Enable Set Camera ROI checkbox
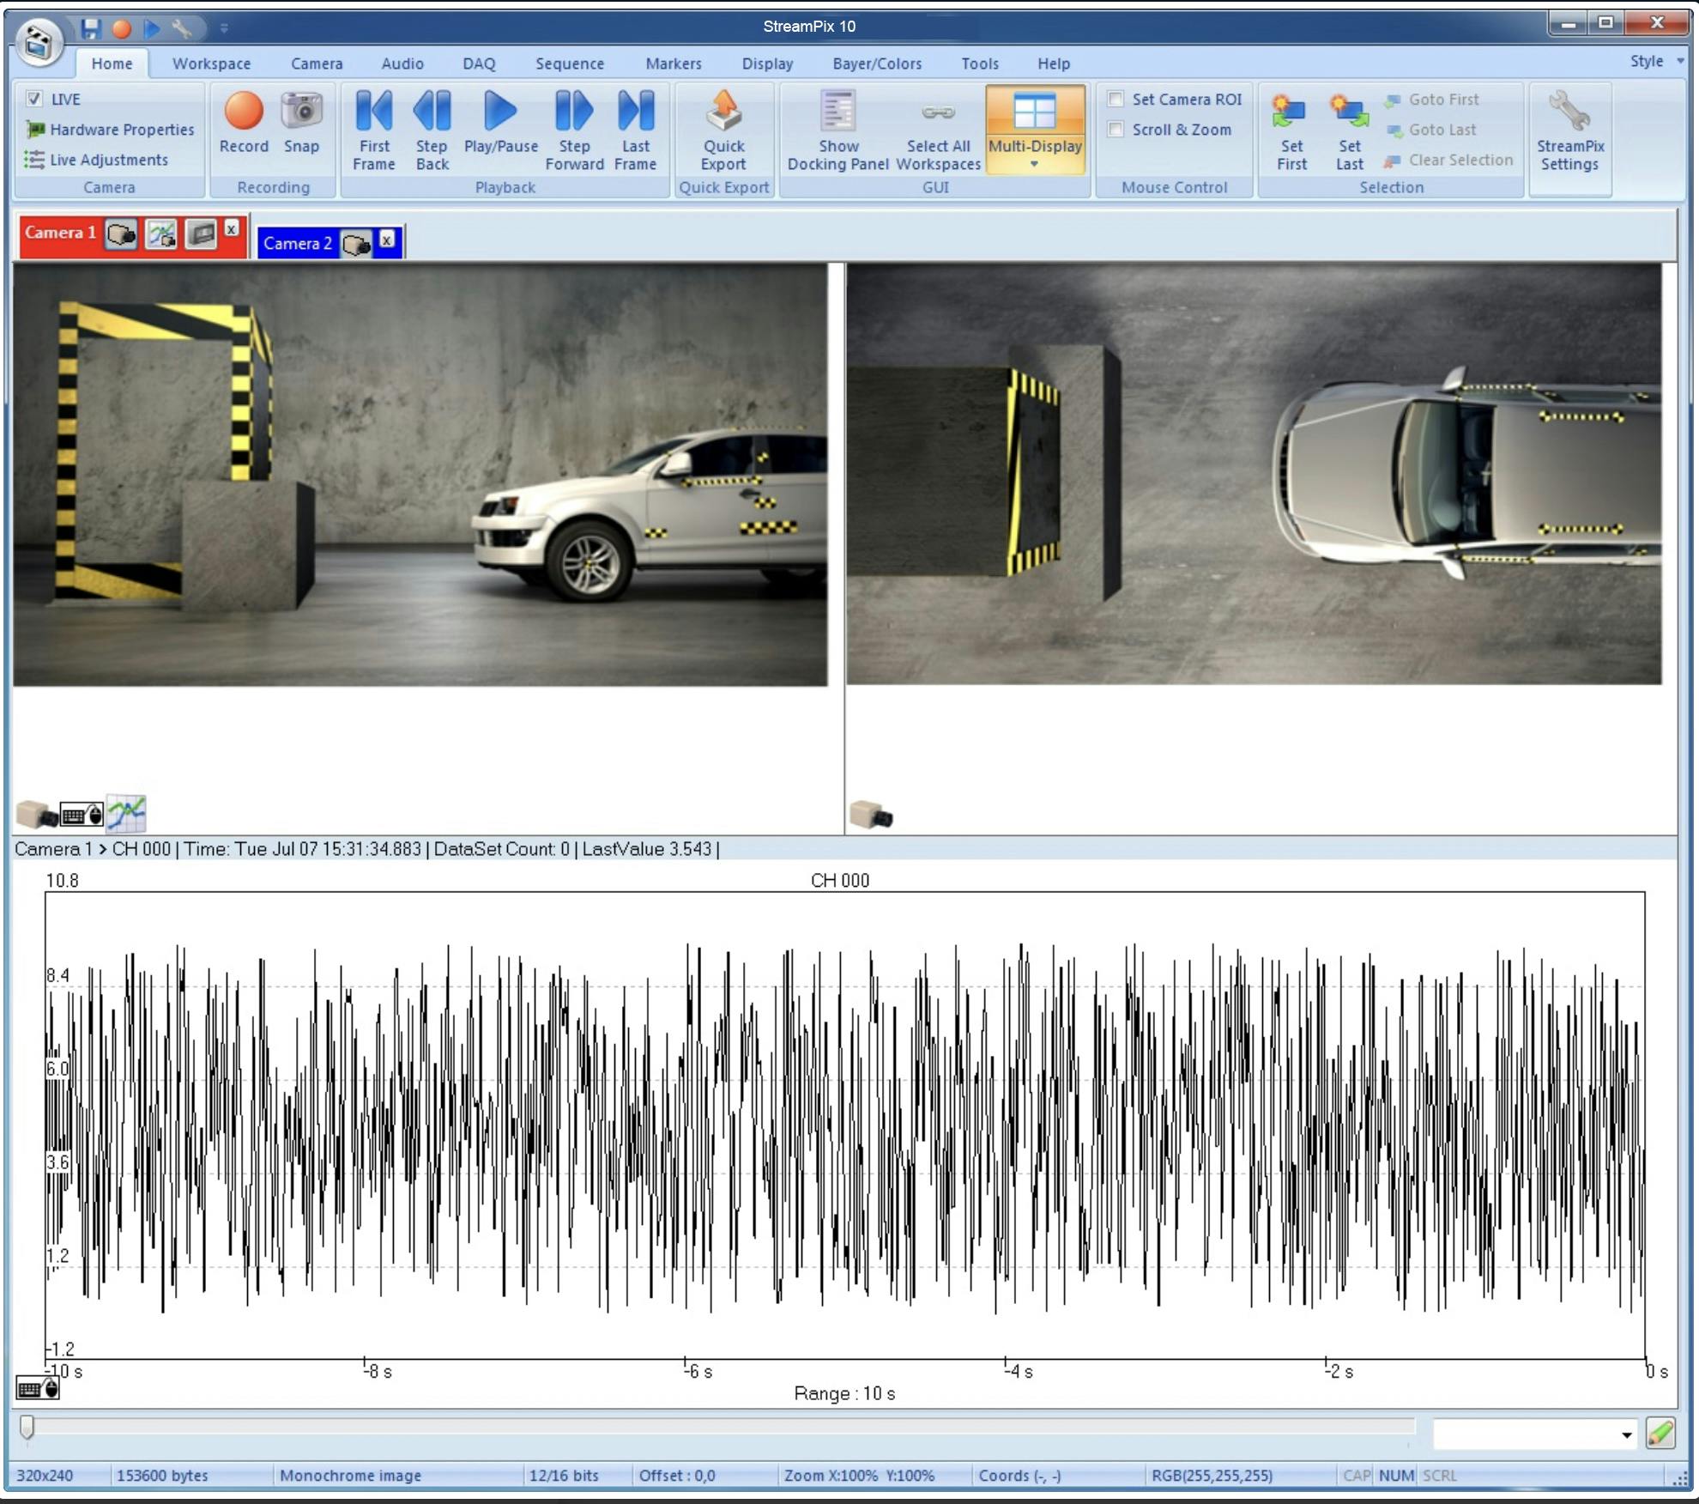 click(1116, 99)
